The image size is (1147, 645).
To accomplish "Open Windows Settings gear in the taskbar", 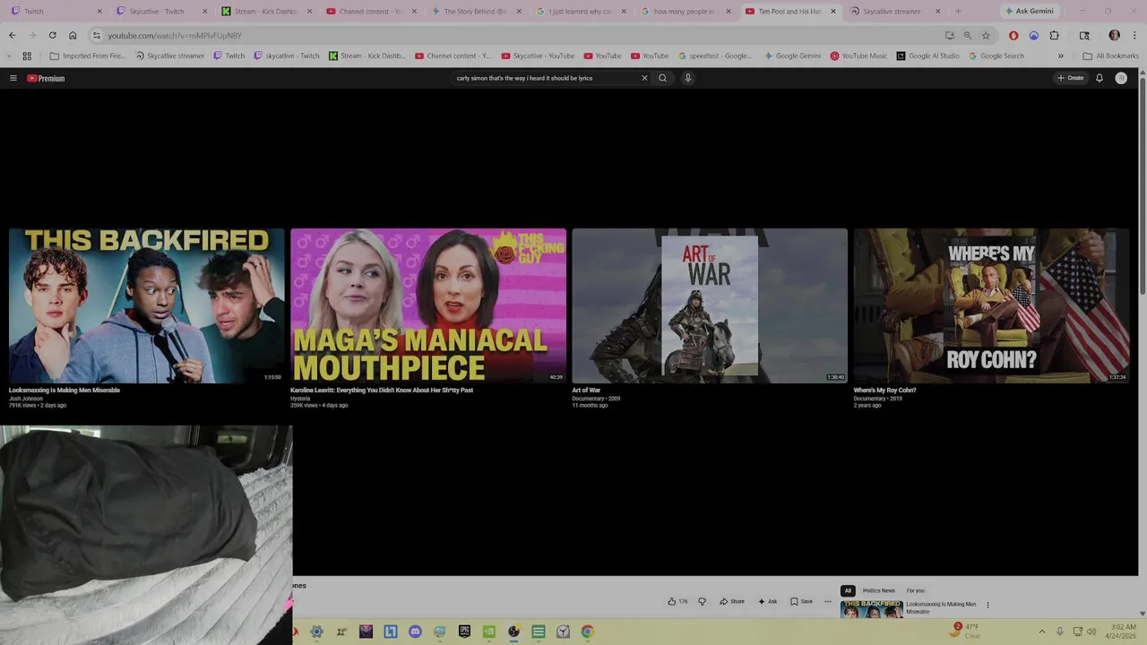I will coord(316,632).
